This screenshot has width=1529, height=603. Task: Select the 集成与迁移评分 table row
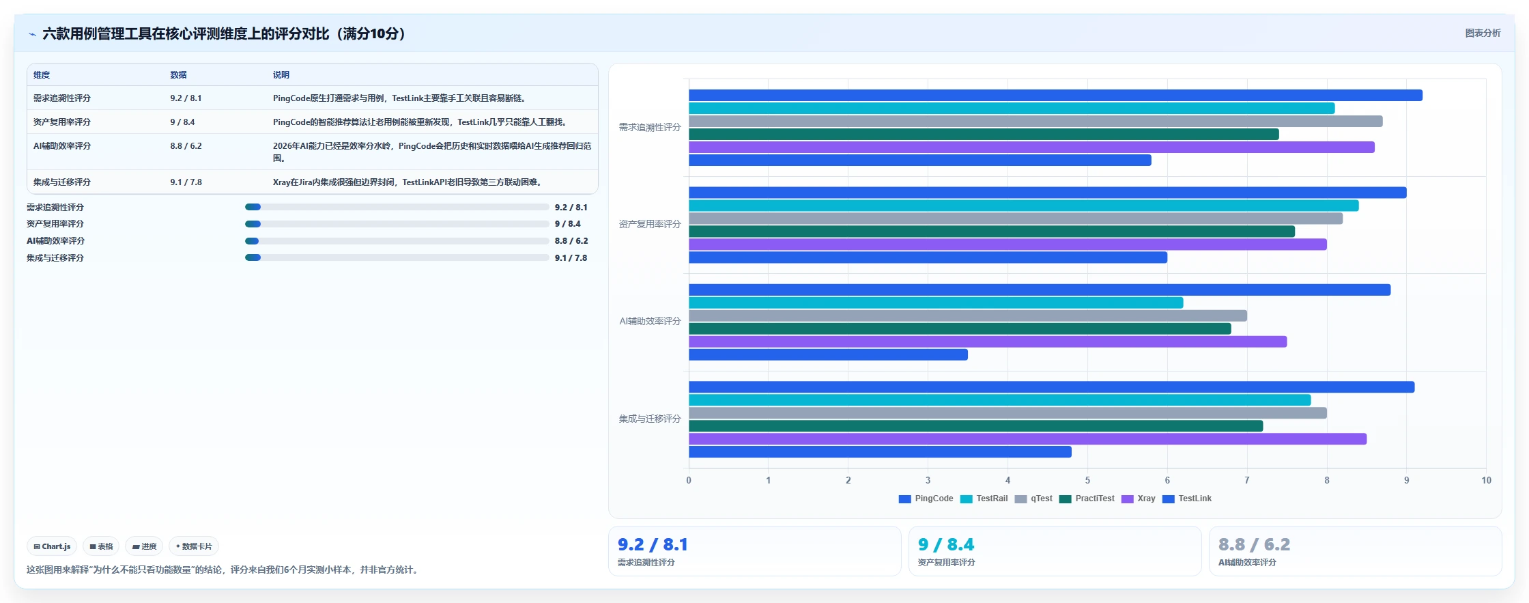pyautogui.click(x=313, y=182)
